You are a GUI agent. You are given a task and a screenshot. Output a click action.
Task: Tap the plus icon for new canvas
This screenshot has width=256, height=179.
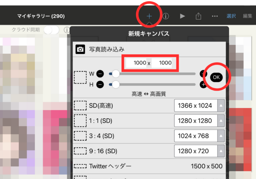pos(149,16)
